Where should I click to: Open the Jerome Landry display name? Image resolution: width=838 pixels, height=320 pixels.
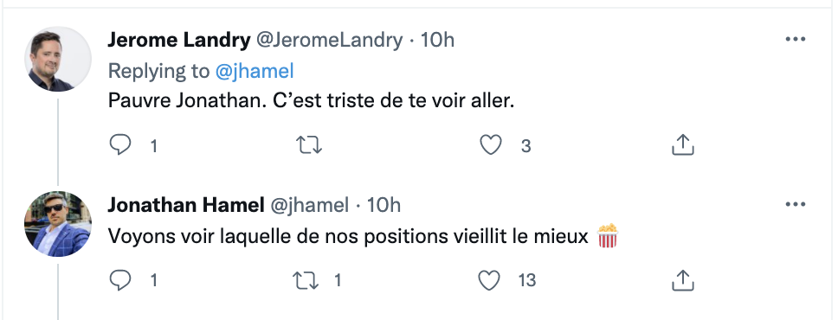pos(179,40)
